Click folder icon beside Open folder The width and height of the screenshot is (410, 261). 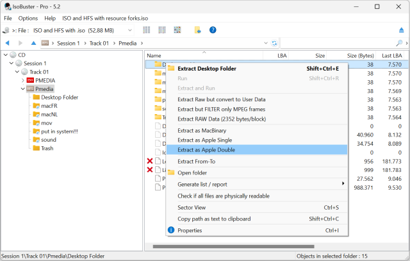171,173
